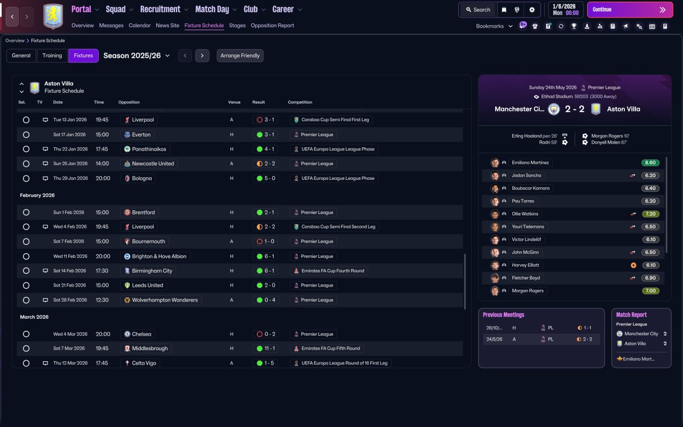
Task: Click the fixture list vertical scrollbar
Action: coord(465,281)
